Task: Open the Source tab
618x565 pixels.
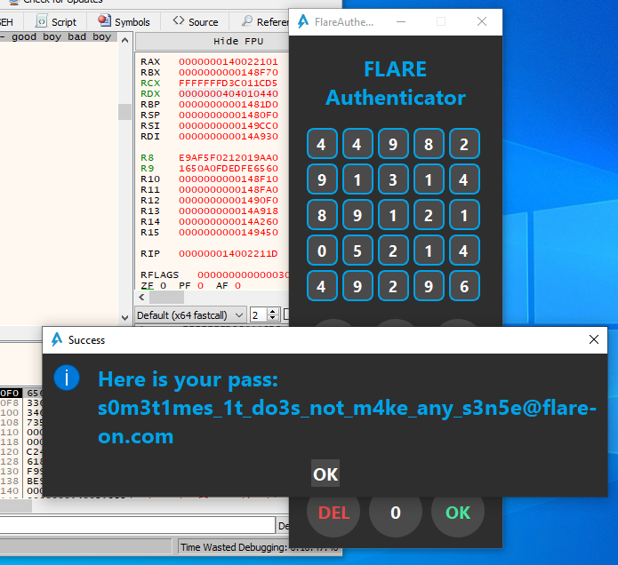Action: point(196,21)
